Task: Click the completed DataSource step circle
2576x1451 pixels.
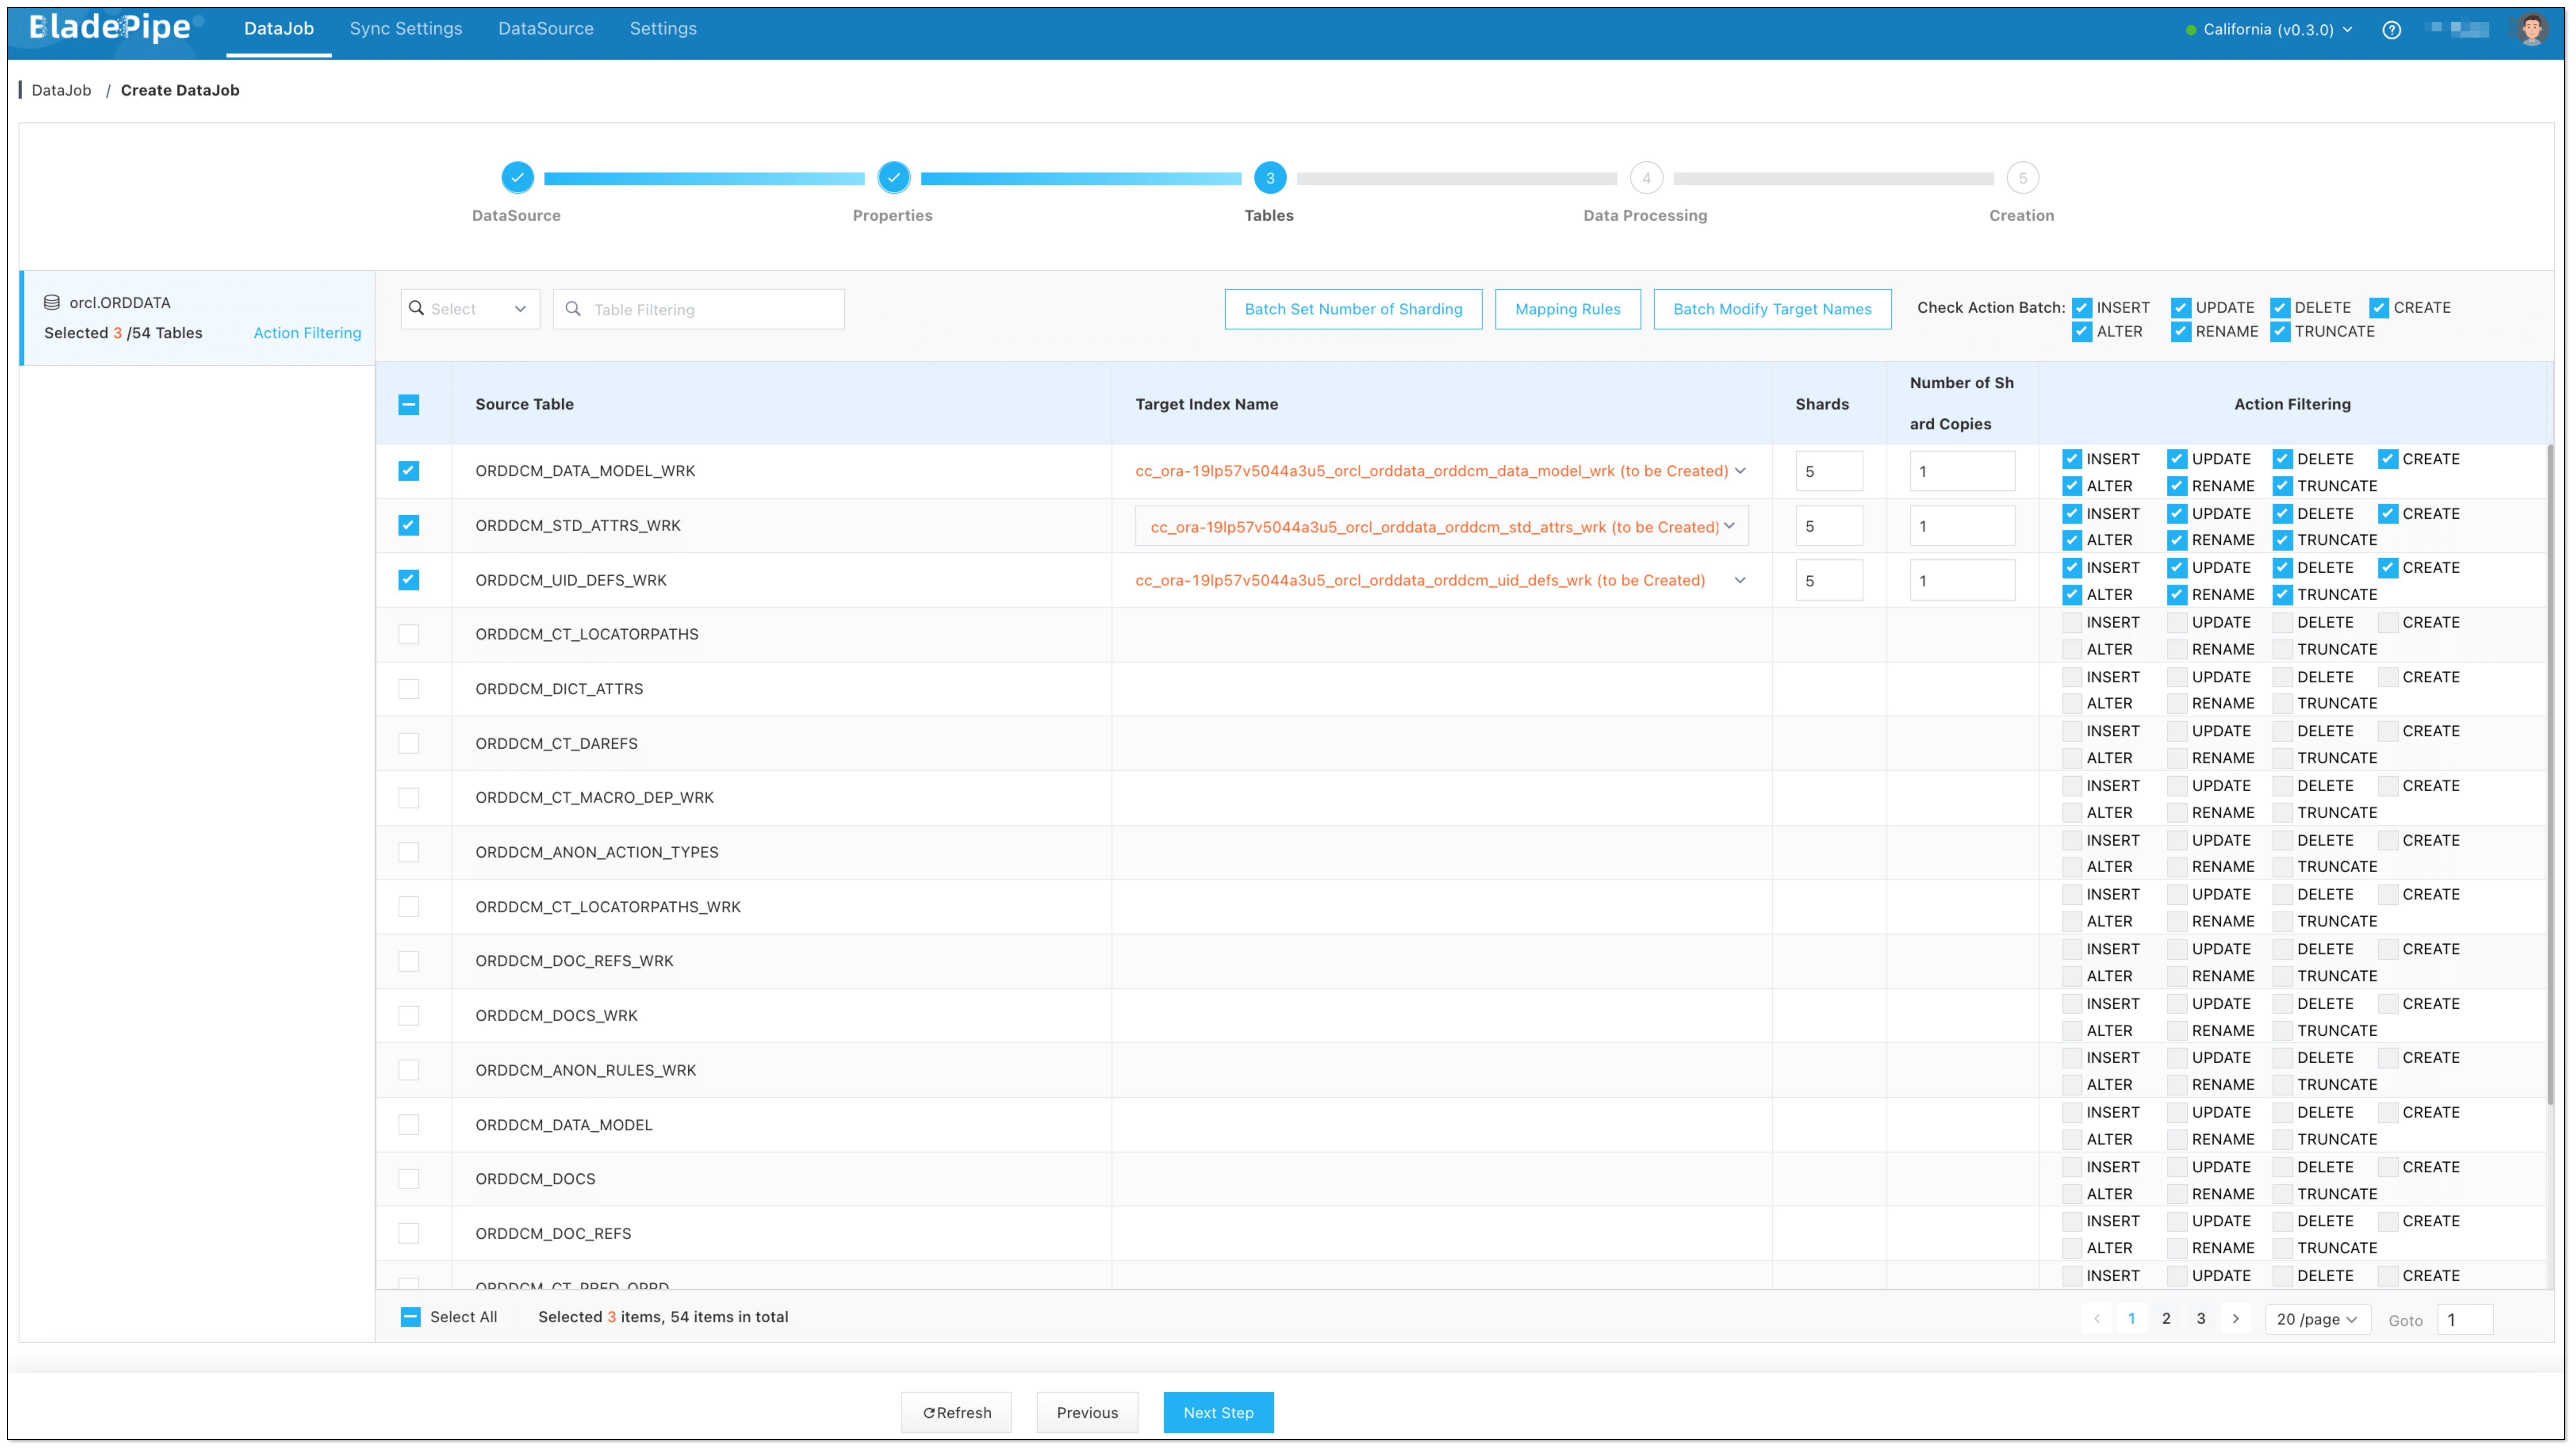Action: click(x=517, y=178)
